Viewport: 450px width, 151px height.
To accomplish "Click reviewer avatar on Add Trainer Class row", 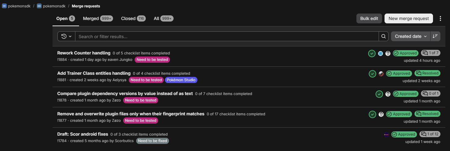I will tap(381, 74).
